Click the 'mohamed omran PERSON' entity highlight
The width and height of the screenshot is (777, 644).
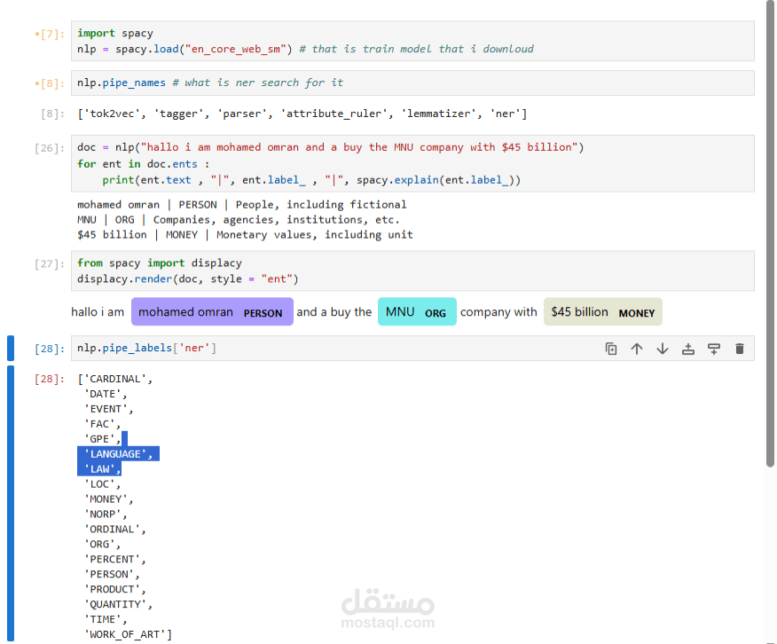click(x=212, y=311)
